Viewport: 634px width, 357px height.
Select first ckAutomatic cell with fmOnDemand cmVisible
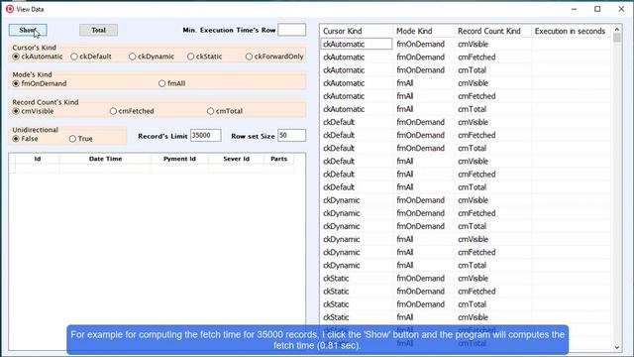(357, 44)
